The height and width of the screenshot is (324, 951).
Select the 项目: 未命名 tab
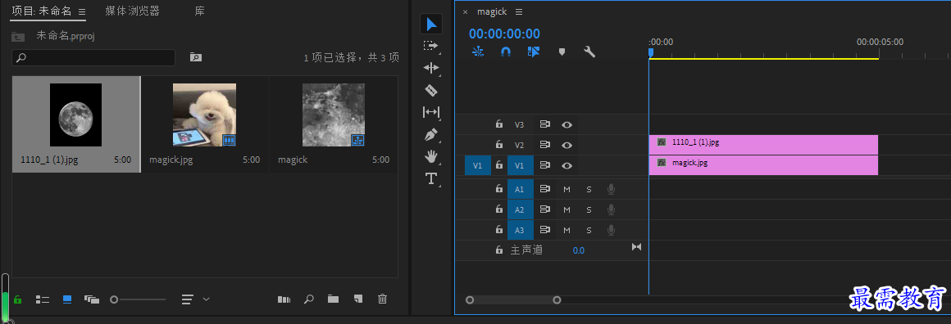(x=42, y=11)
